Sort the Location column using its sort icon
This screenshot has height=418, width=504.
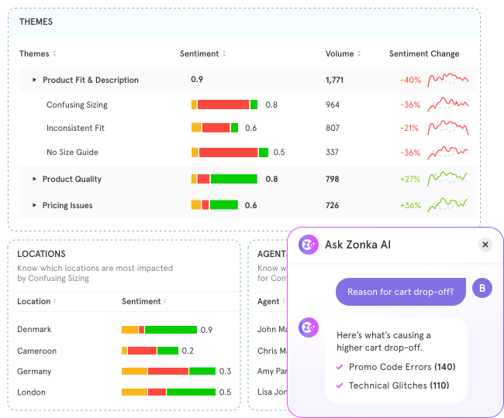pos(55,301)
